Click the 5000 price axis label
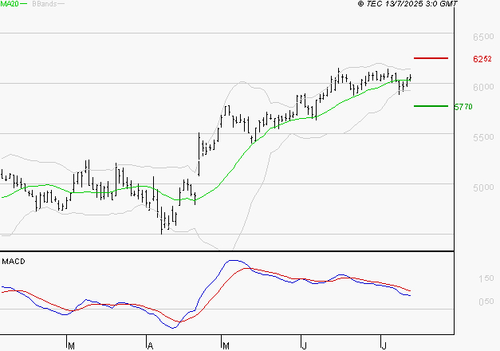 pos(482,188)
